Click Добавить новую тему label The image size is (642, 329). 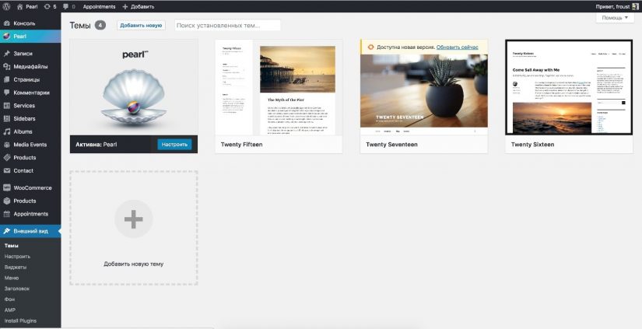click(x=134, y=264)
